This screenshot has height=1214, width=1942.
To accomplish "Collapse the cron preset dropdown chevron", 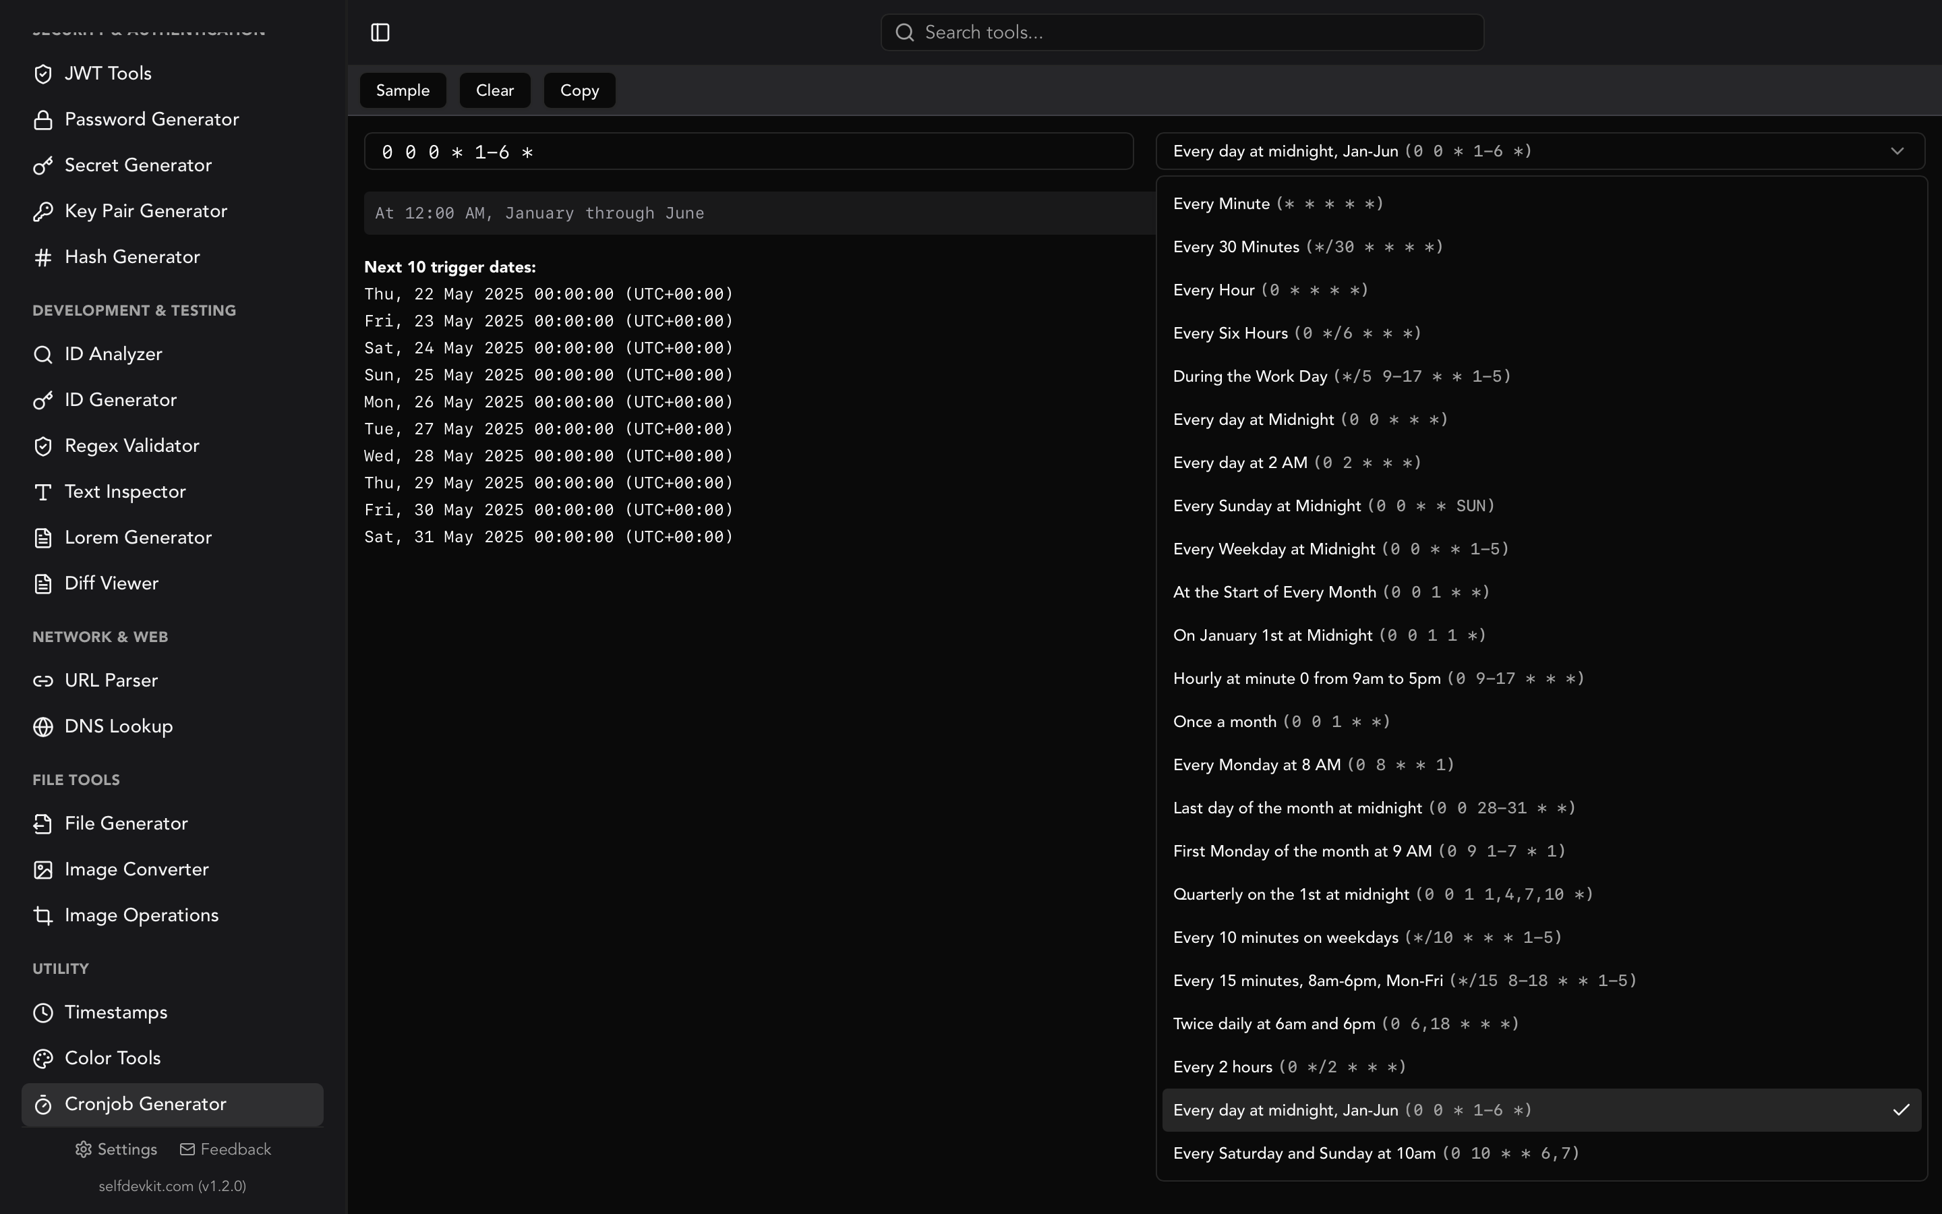I will pyautogui.click(x=1897, y=150).
